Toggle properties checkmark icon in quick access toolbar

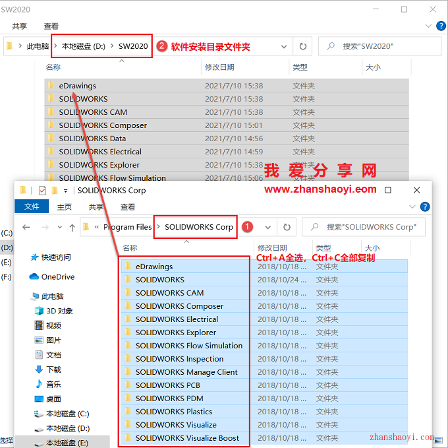click(42, 190)
